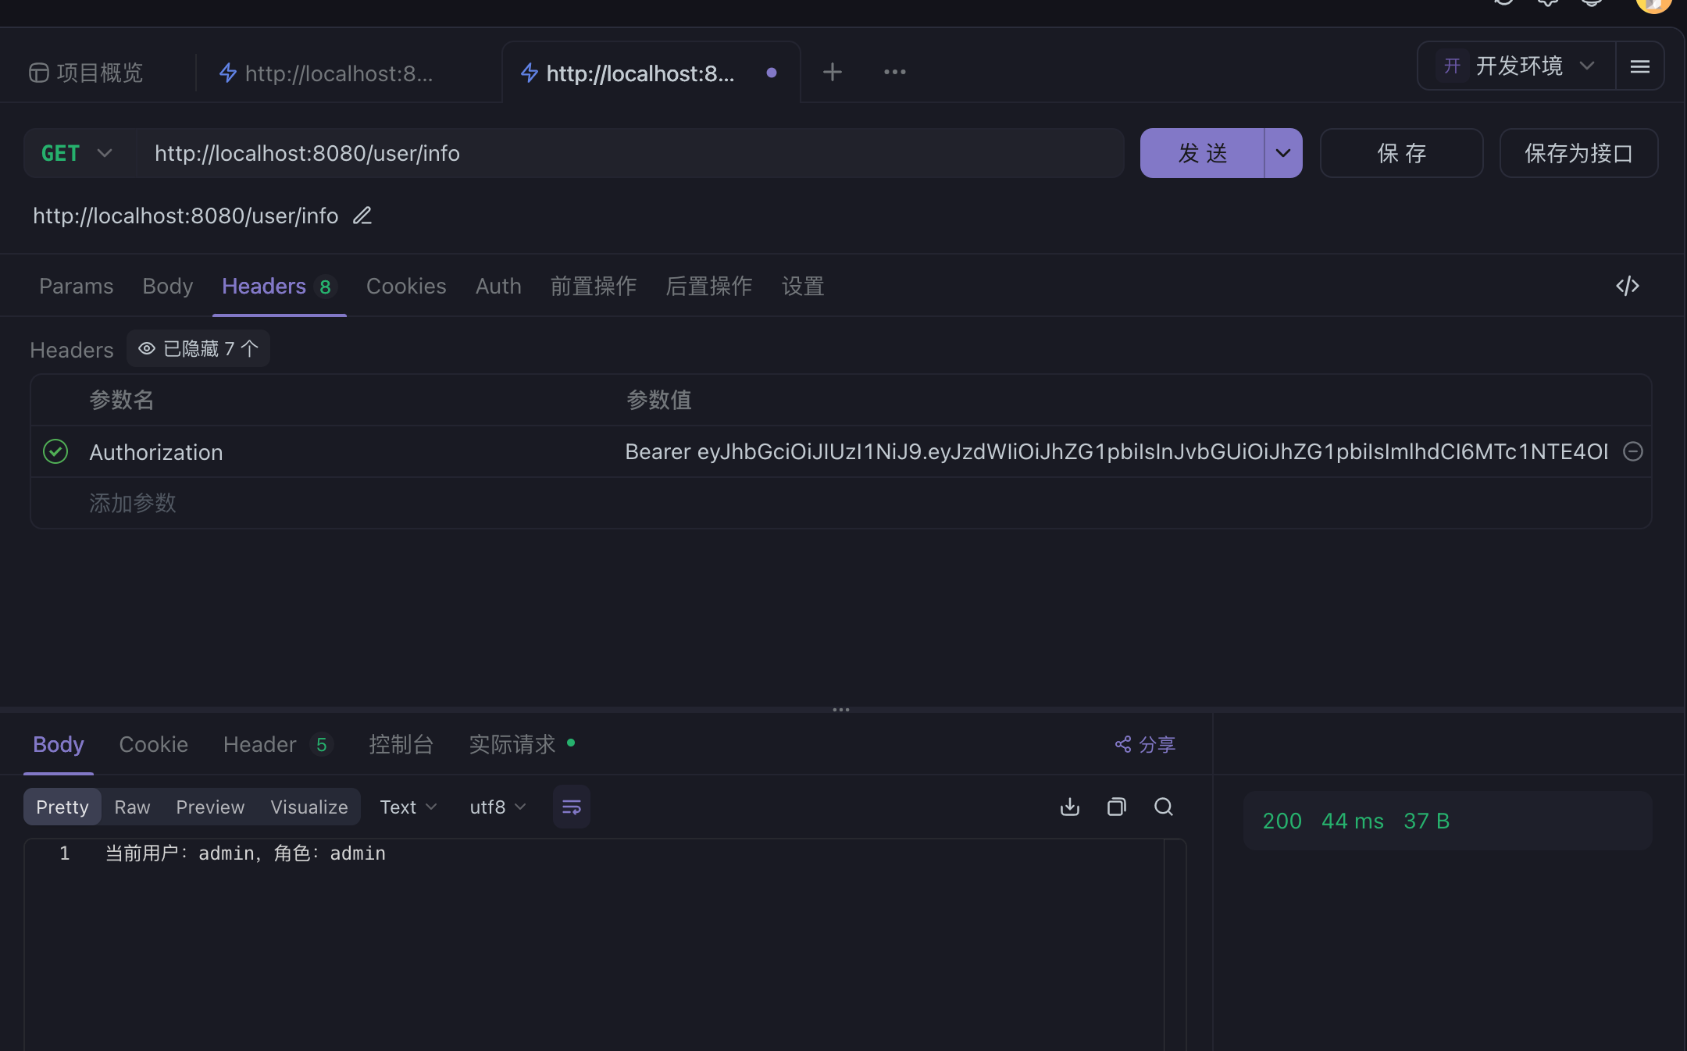1687x1051 pixels.
Task: Click the 保存为接口 button
Action: point(1578,153)
